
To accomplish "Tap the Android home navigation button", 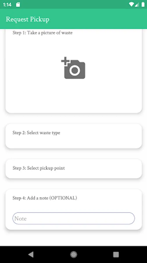I will pyautogui.click(x=73, y=255).
